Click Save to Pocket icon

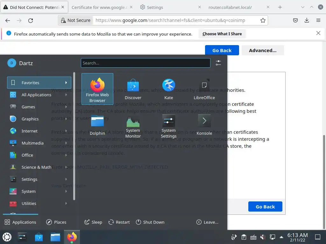(295, 20)
